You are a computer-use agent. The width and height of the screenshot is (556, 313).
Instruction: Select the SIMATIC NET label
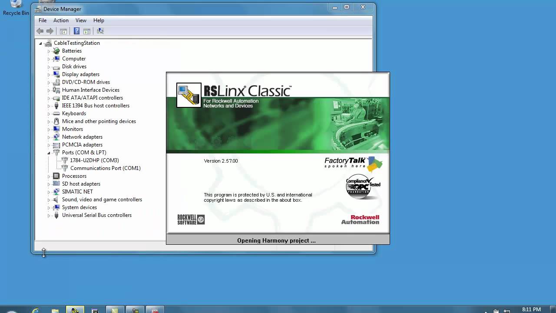pos(77,192)
